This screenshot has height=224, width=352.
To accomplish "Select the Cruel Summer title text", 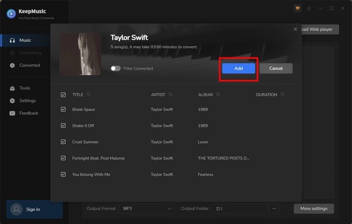I will [85, 142].
